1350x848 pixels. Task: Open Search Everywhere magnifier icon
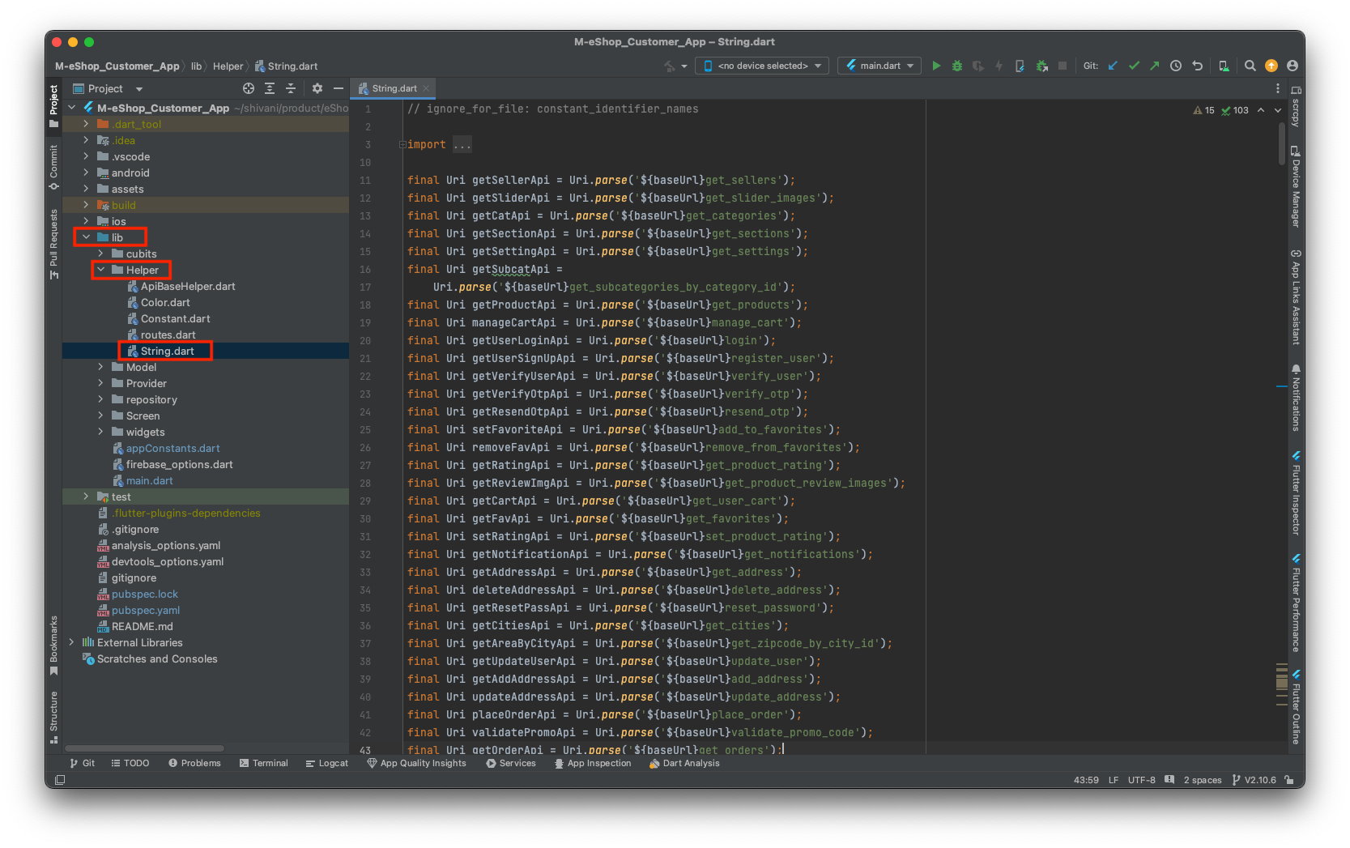click(x=1250, y=66)
